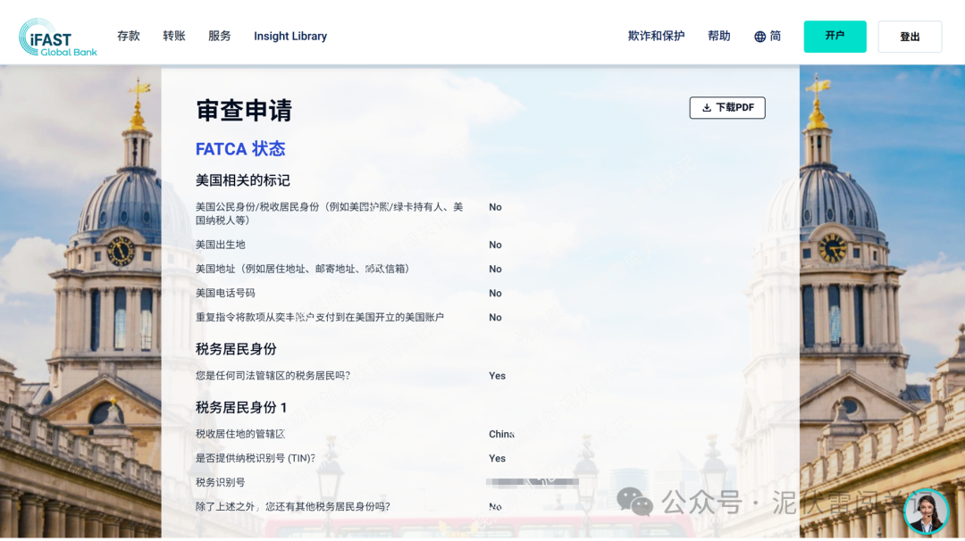The image size is (965, 541).
Task: Open the FATCA 状态 heading link
Action: [x=240, y=148]
